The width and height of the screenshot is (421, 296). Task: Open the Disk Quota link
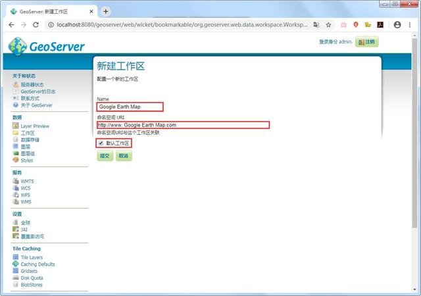click(32, 278)
